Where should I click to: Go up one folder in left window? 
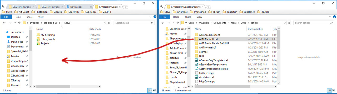pos(19,23)
